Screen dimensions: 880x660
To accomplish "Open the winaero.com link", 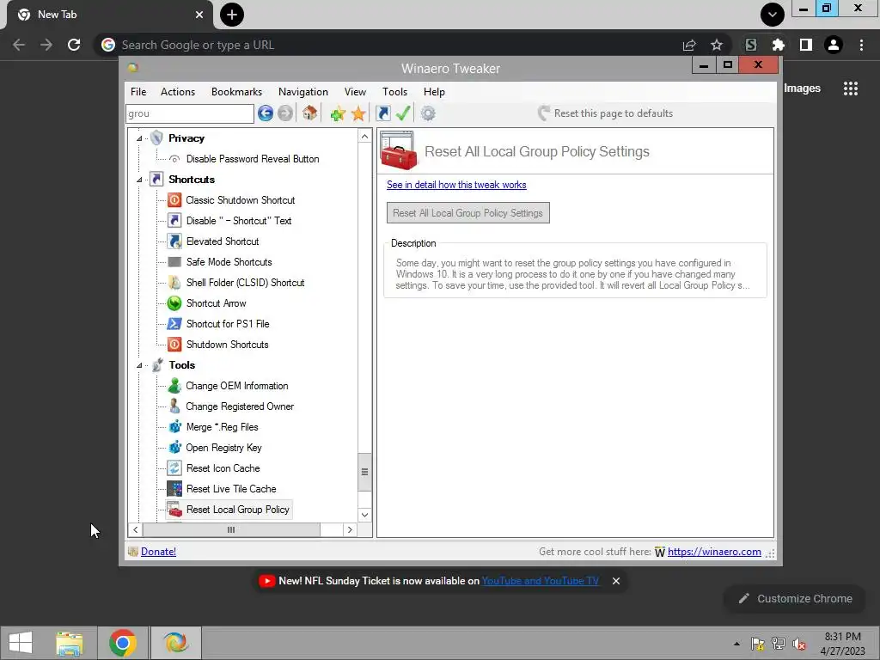I will (714, 552).
